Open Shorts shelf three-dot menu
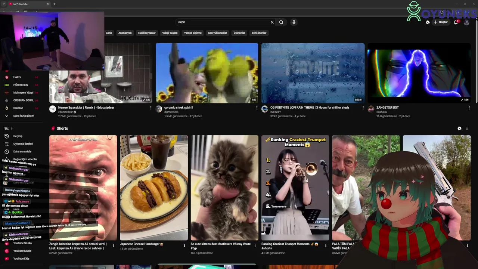The width and height of the screenshot is (478, 269). (x=467, y=129)
